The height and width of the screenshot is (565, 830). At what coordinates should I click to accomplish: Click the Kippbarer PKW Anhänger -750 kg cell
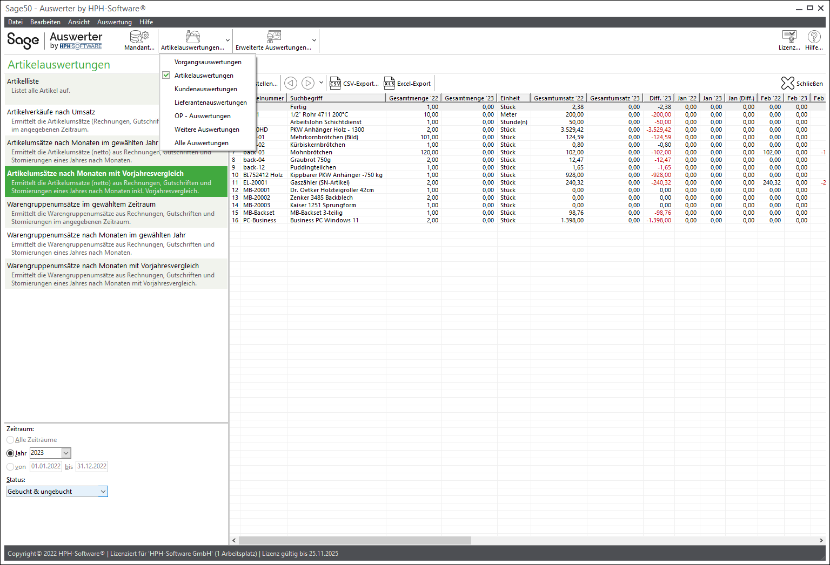coord(336,175)
